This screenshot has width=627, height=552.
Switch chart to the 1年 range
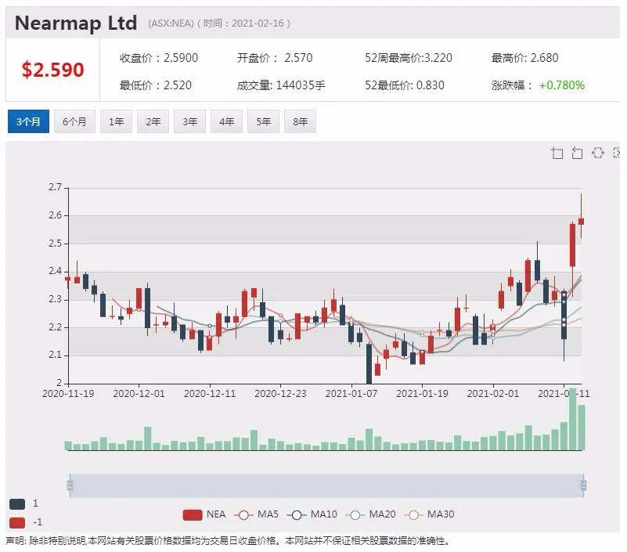point(116,121)
